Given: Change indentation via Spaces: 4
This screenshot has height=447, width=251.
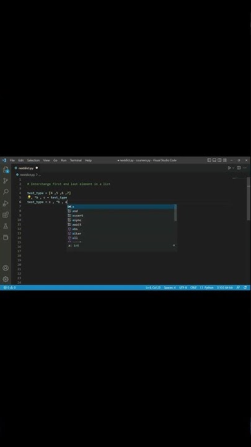Looking at the screenshot, I should [x=170, y=287].
